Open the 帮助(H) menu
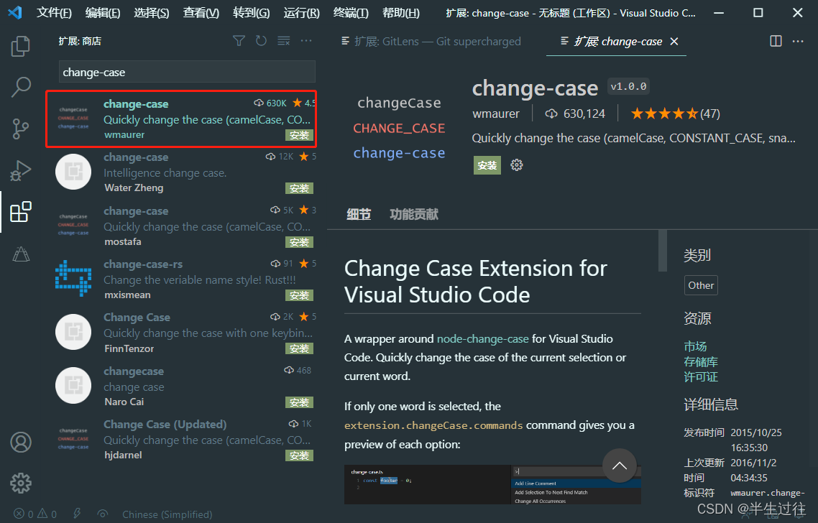This screenshot has width=818, height=523. (x=400, y=12)
